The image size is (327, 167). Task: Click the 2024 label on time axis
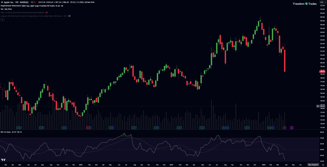tap(172, 165)
